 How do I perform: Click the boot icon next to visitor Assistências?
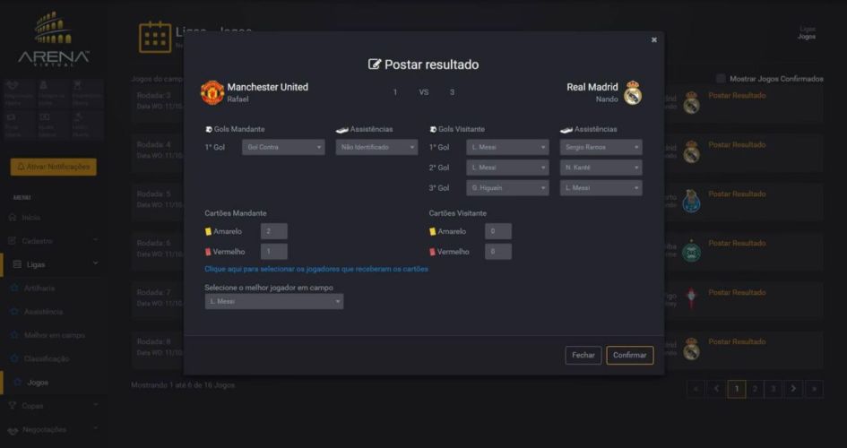pyautogui.click(x=566, y=130)
